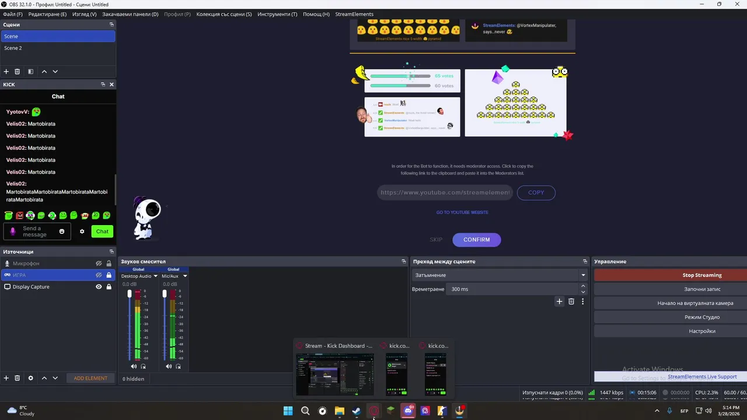Open Kick chat settings gear
This screenshot has height=420, width=747.
(82, 232)
